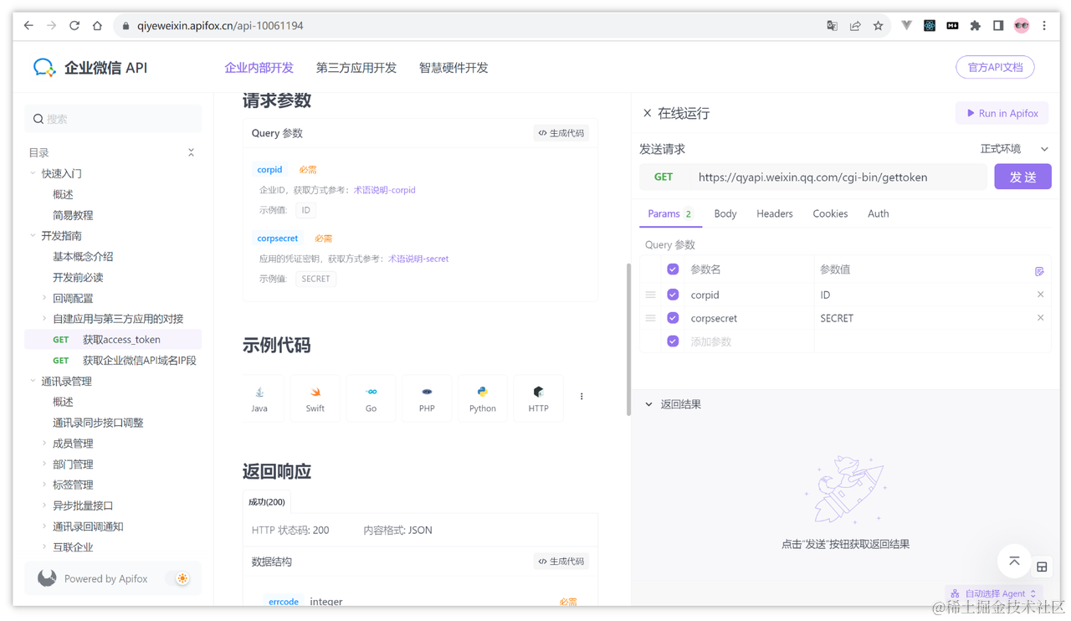Select the HTTP code sample icon
Viewport: 1071px width, 621px height.
point(538,398)
